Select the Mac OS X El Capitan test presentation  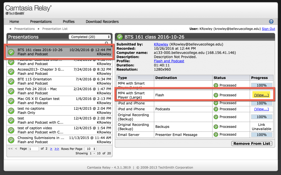click(59, 101)
